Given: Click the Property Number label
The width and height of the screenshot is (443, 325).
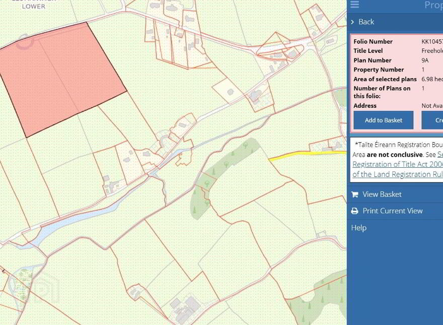Looking at the screenshot, I should pos(379,70).
